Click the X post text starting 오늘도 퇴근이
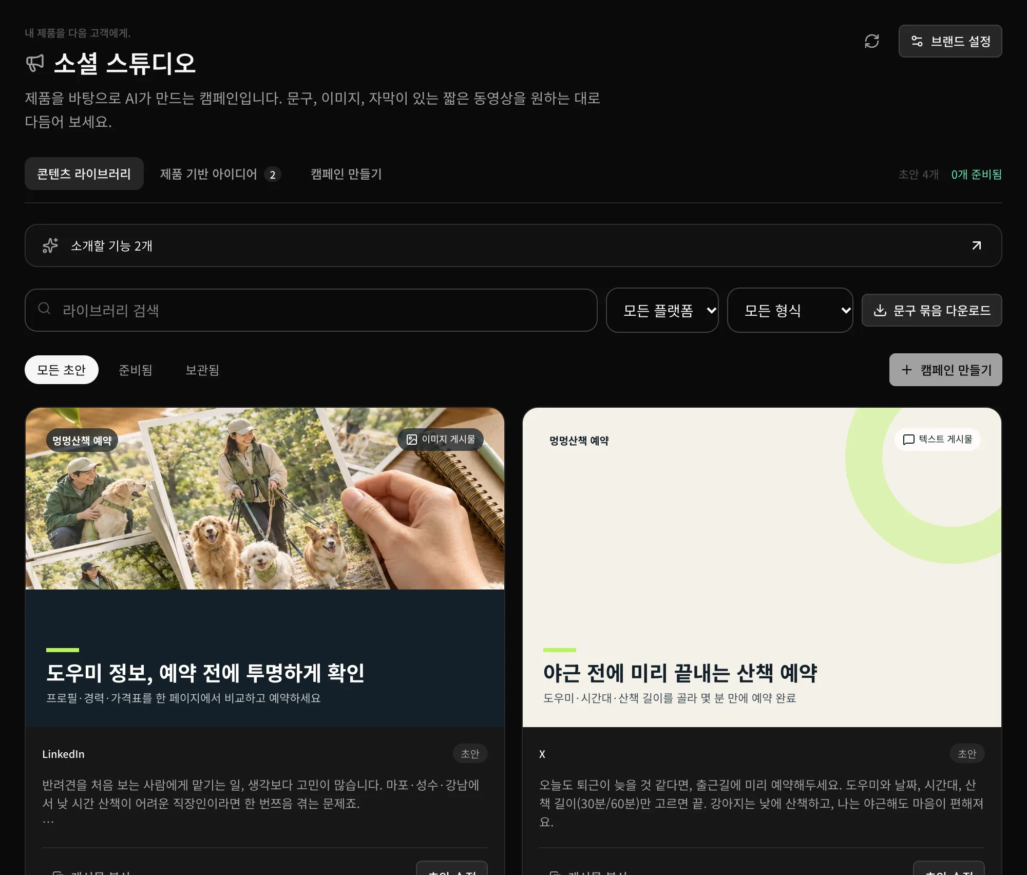Image resolution: width=1027 pixels, height=875 pixels. (762, 803)
